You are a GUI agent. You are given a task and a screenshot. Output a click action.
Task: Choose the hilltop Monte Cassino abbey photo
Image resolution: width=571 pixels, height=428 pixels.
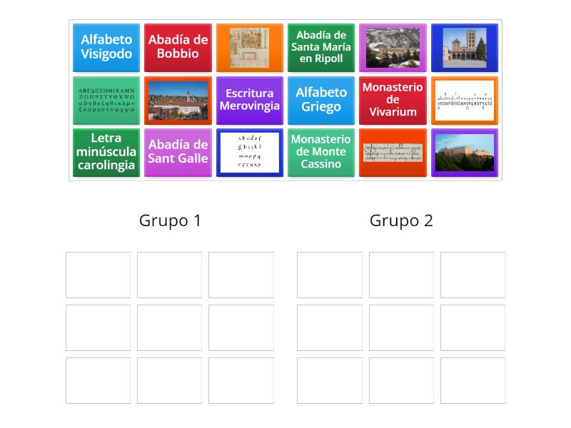coord(464,152)
